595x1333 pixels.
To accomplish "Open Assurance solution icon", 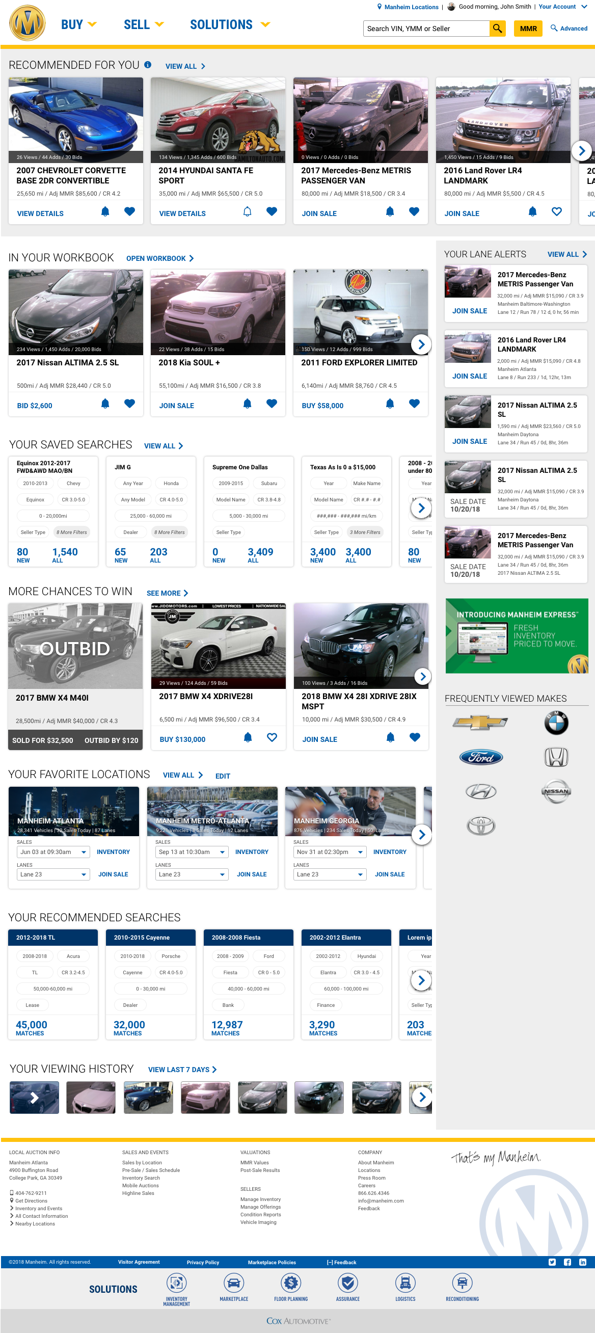I will [348, 1283].
